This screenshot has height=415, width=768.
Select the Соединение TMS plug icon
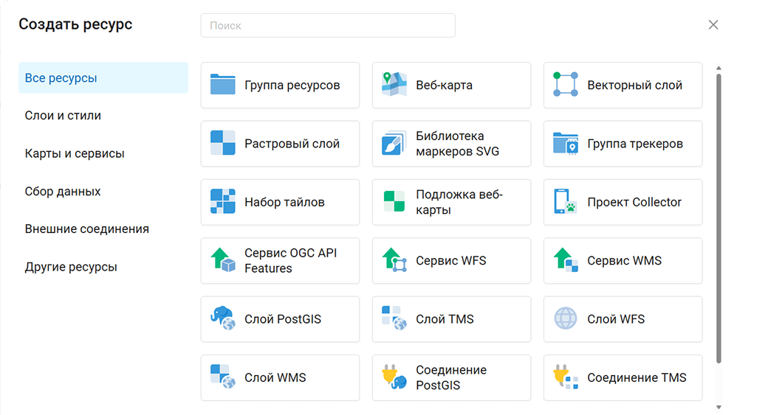[565, 377]
